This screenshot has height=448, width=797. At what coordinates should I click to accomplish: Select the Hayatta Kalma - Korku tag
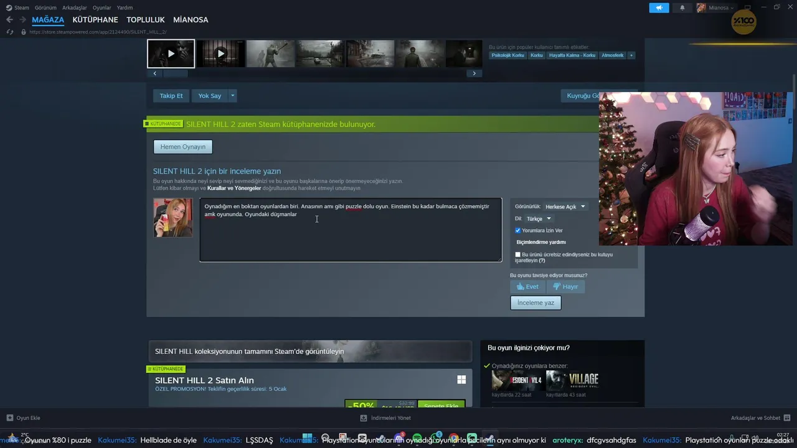click(572, 55)
